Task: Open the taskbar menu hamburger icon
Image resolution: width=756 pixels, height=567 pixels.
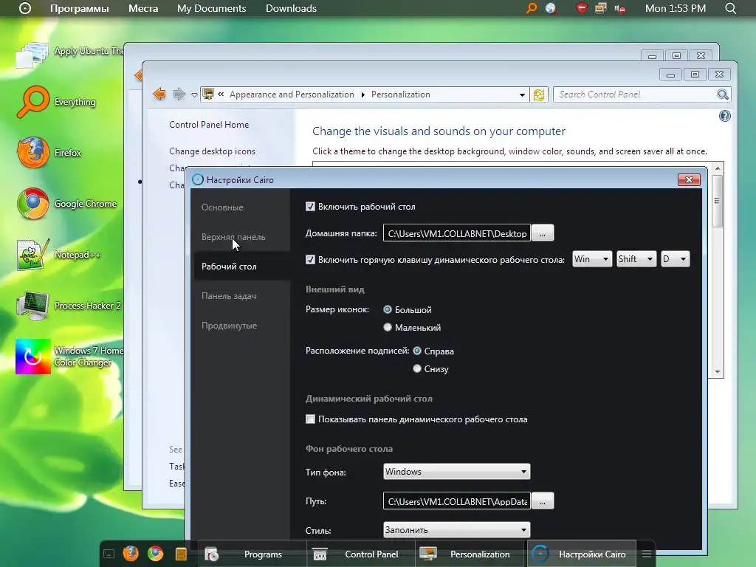Action: [647, 554]
